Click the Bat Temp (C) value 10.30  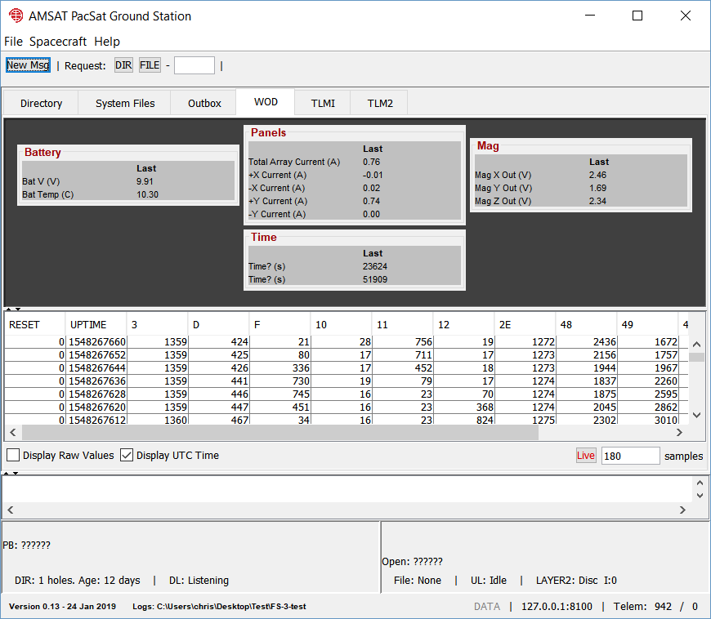147,194
